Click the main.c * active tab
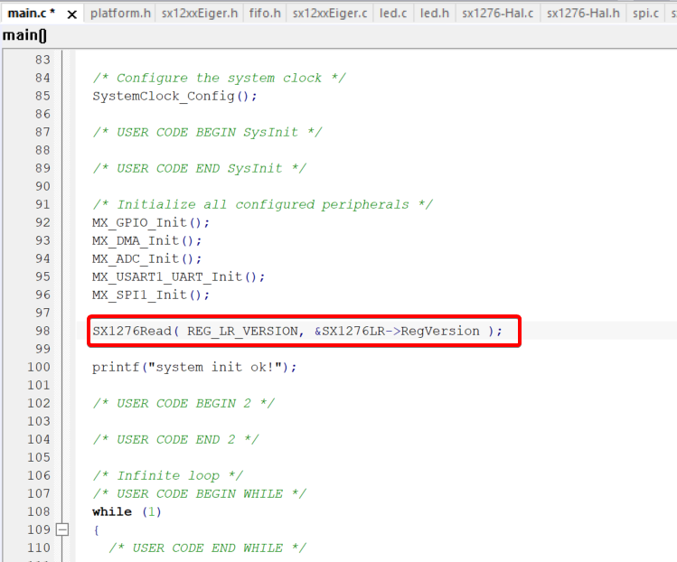 [32, 14]
